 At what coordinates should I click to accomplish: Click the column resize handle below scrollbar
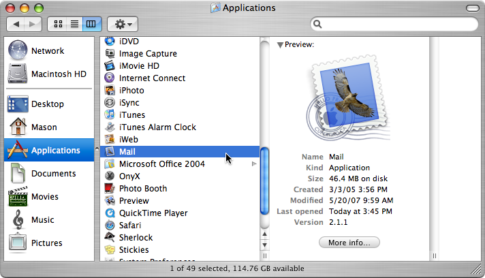(x=265, y=256)
